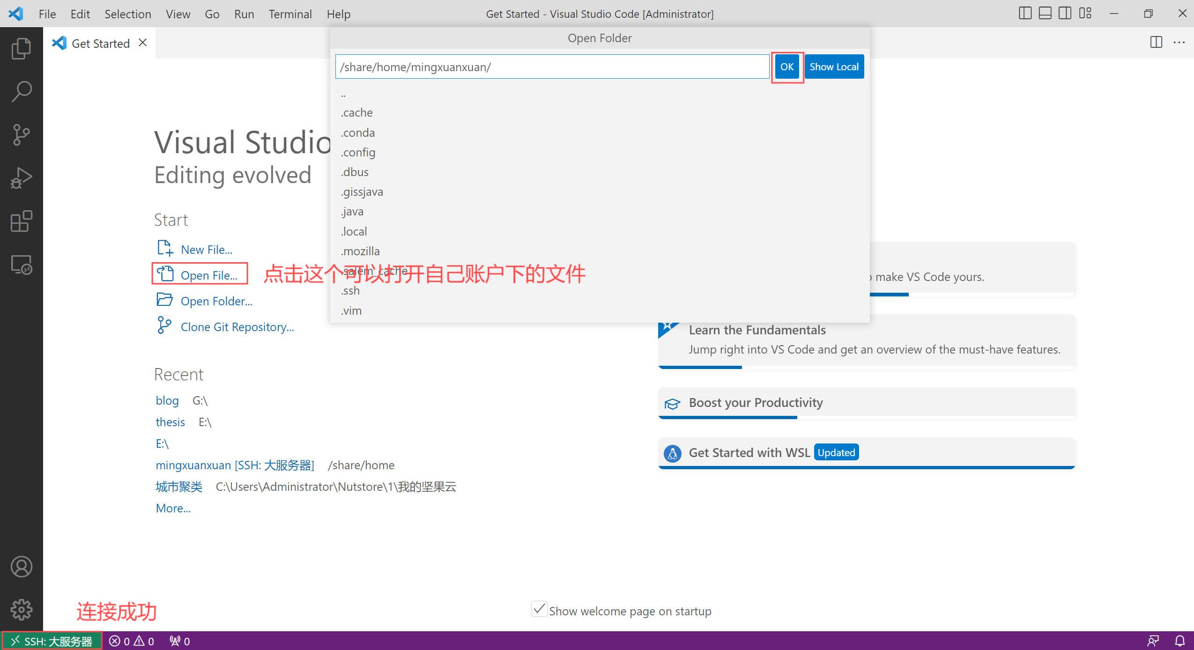
Task: Open the Manage gear icon
Action: [x=21, y=610]
